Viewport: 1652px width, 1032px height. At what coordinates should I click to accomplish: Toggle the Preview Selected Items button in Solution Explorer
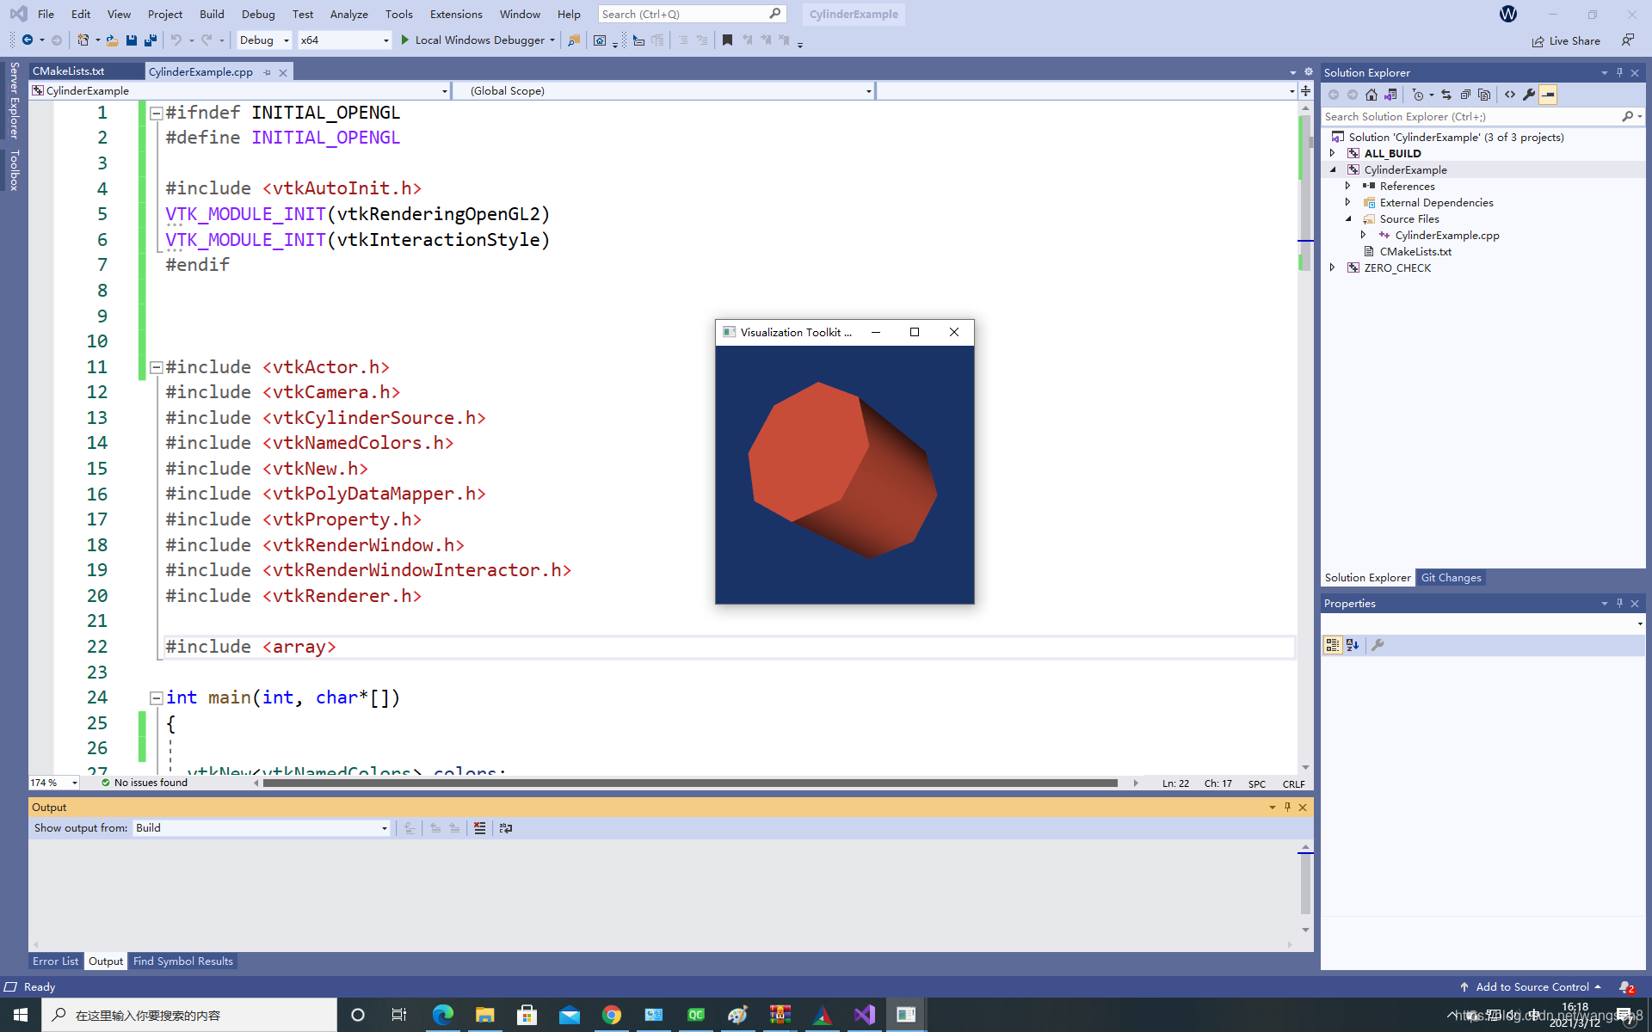(1548, 95)
